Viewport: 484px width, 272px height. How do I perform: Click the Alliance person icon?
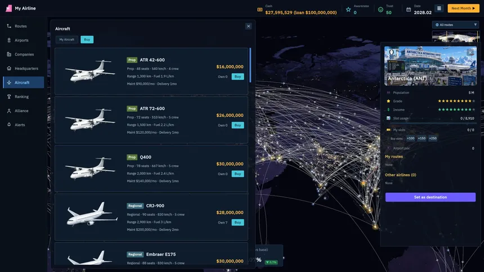[9, 111]
